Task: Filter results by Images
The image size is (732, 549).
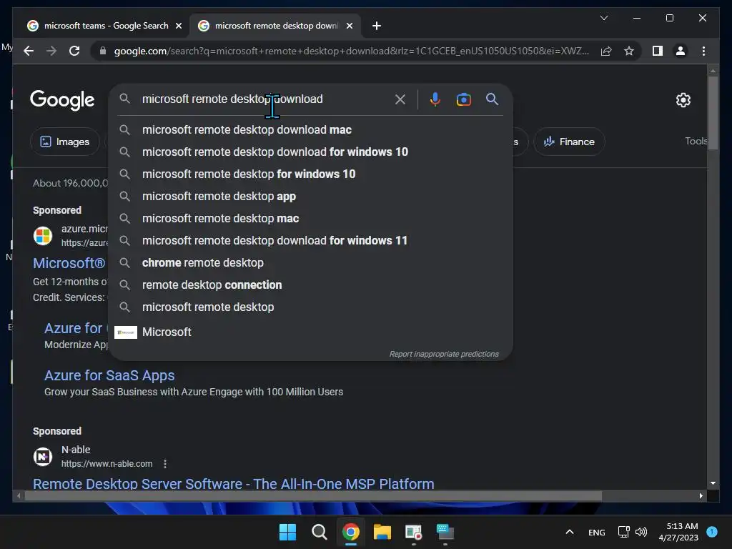Action: [65, 142]
